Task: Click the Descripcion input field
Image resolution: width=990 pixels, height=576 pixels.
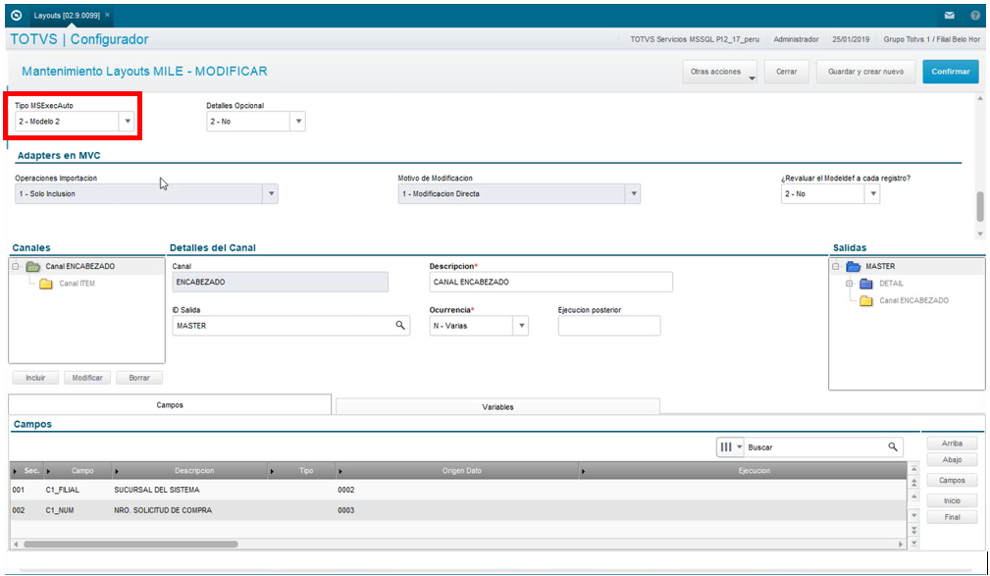Action: (x=550, y=282)
